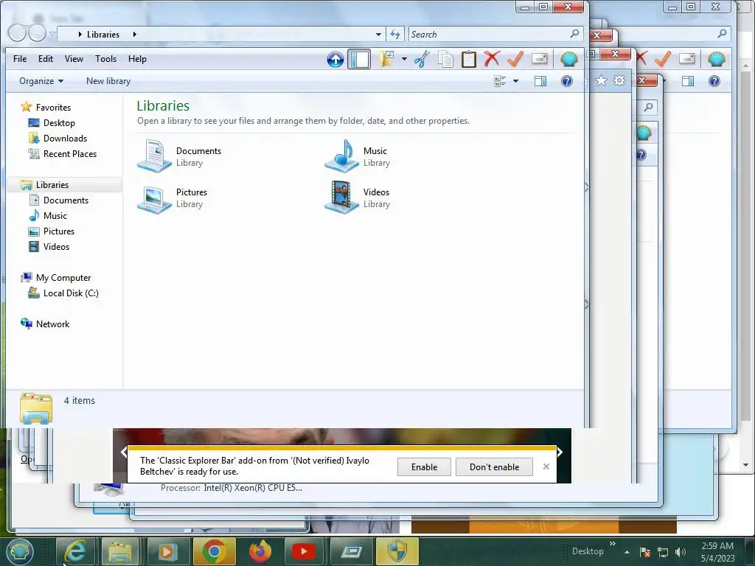Click the volume speaker tray icon

(681, 552)
